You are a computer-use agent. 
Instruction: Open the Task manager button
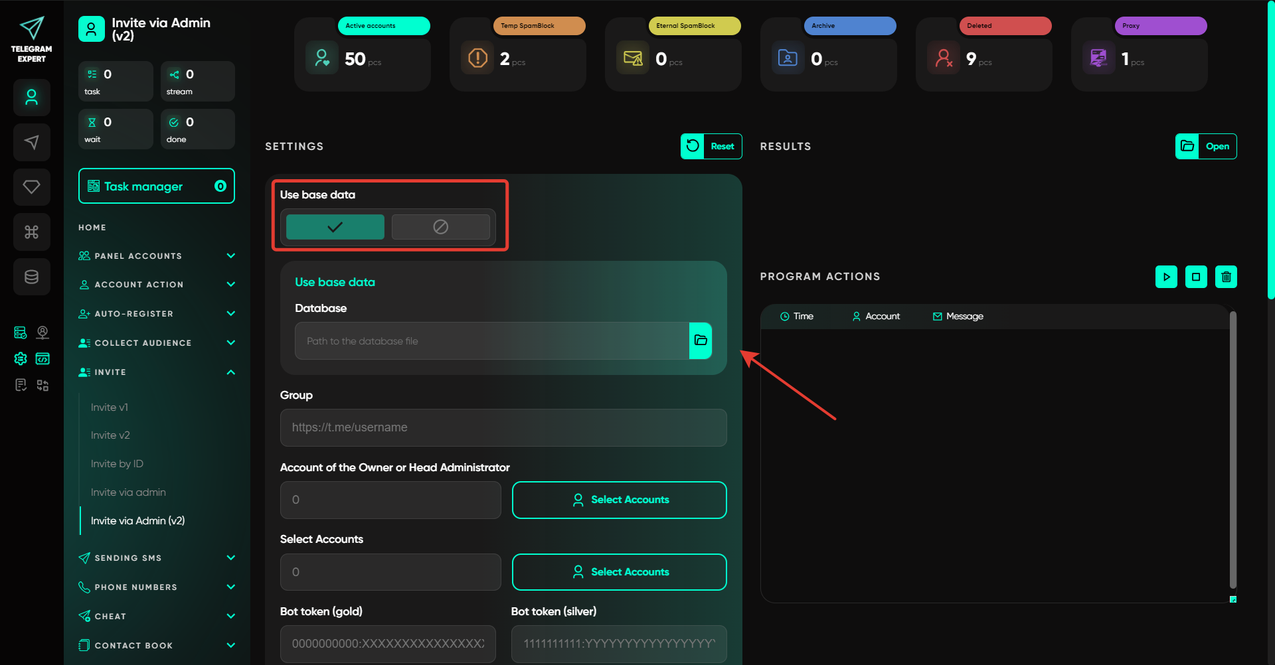pyautogui.click(x=156, y=186)
